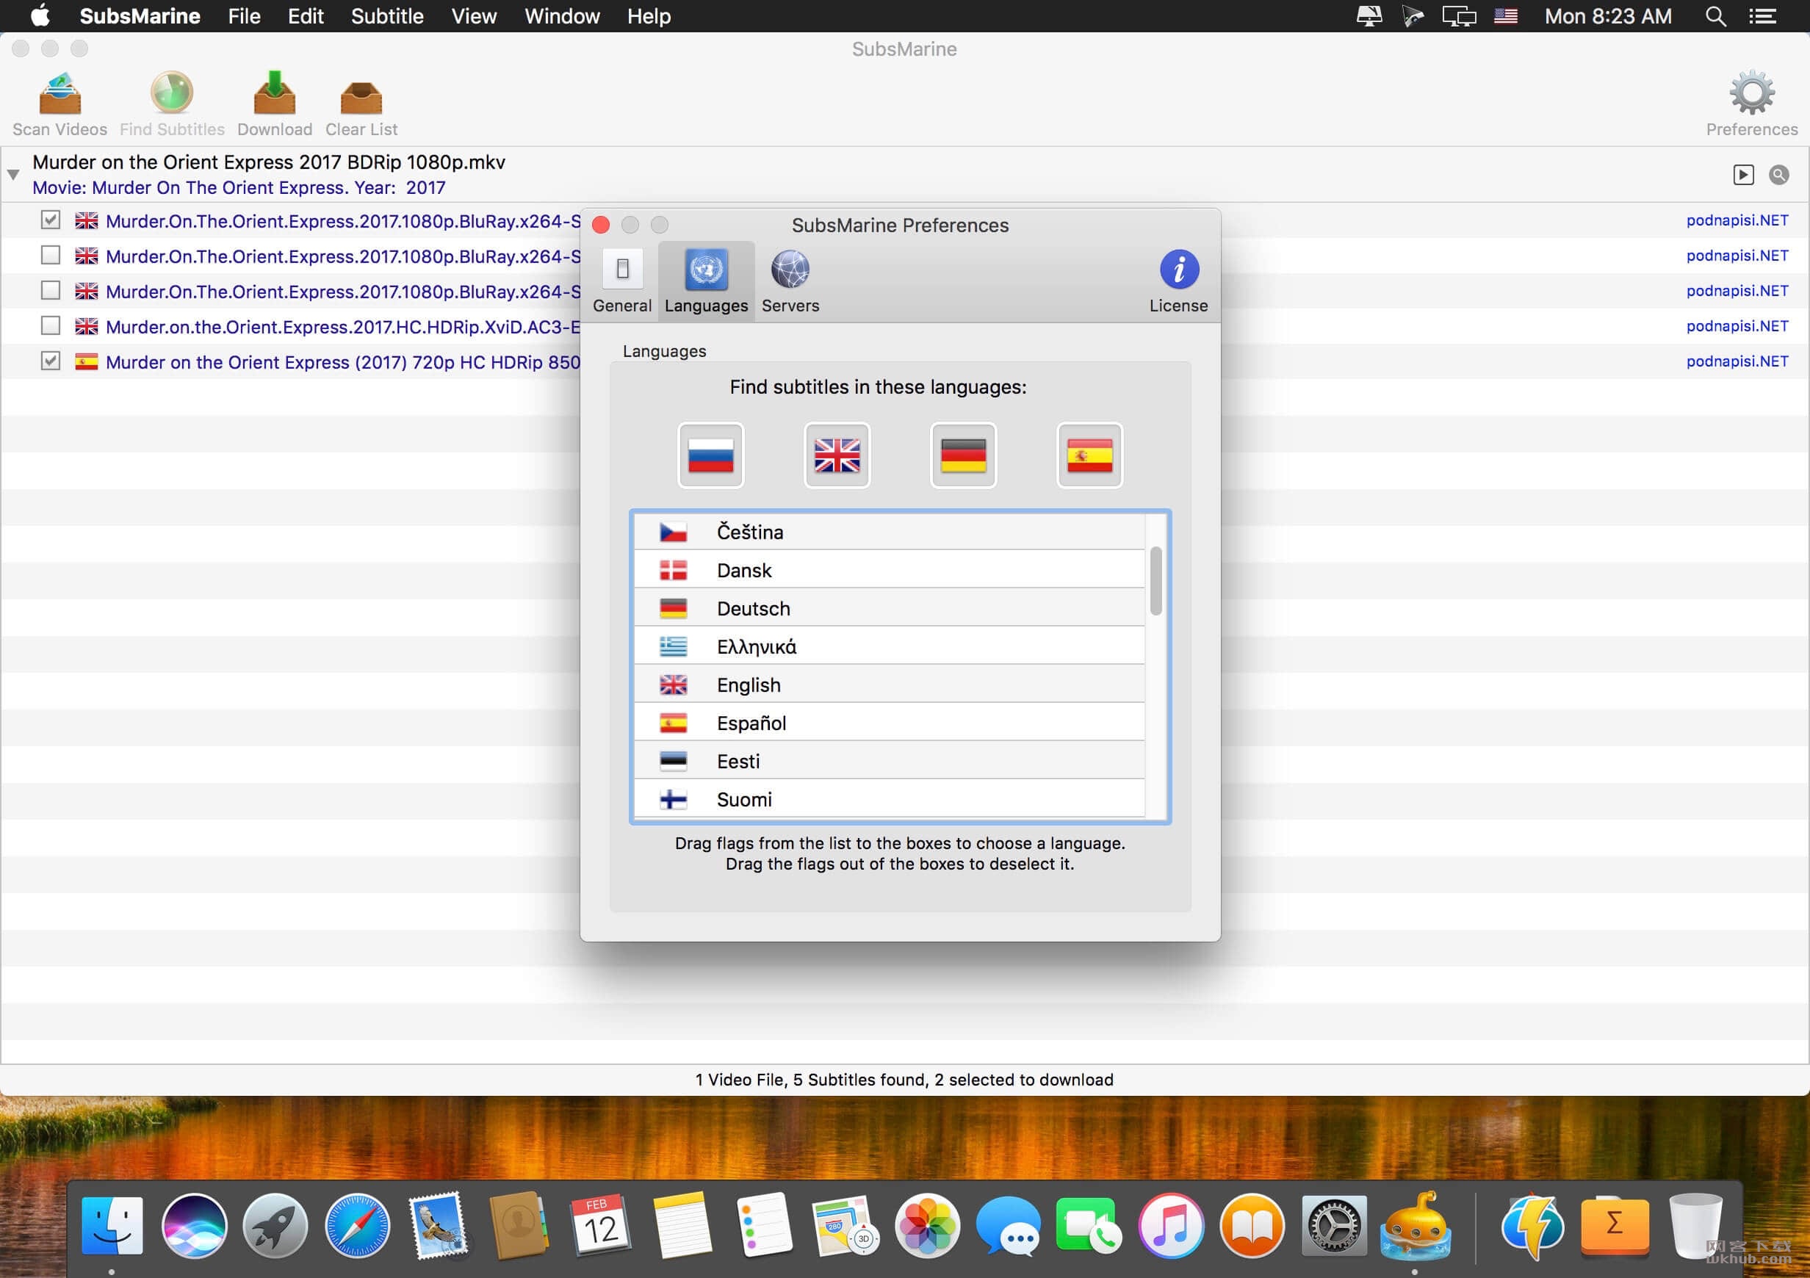The height and width of the screenshot is (1278, 1810).
Task: Click the Greek flag beside Ελληνικά
Action: click(672, 646)
